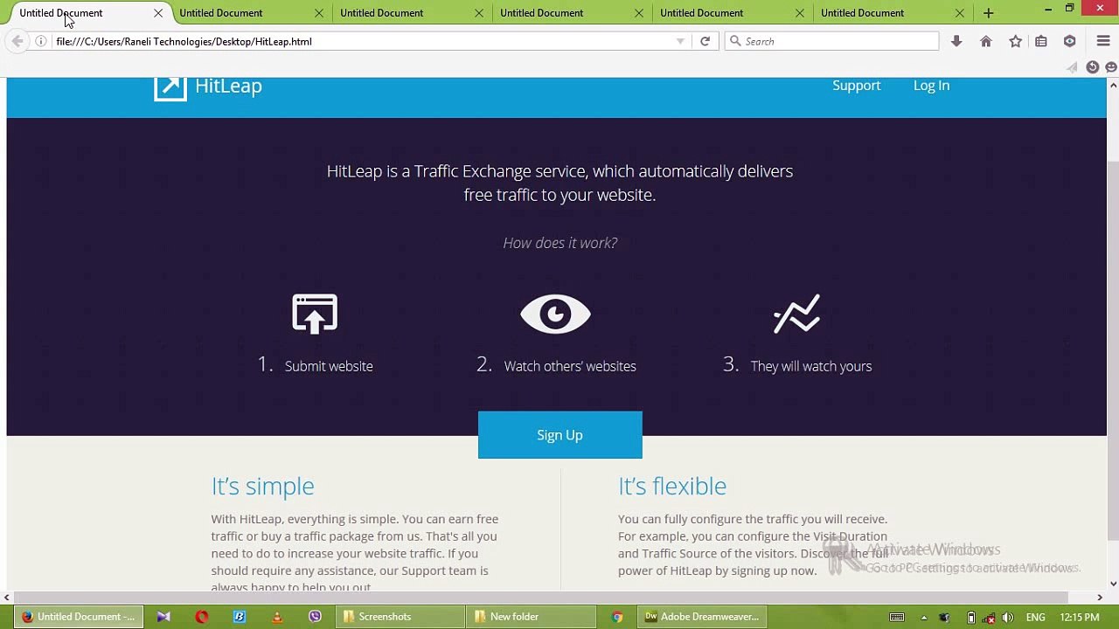This screenshot has width=1119, height=629.
Task: Bookmark this page with the star icon
Action: tap(1015, 41)
